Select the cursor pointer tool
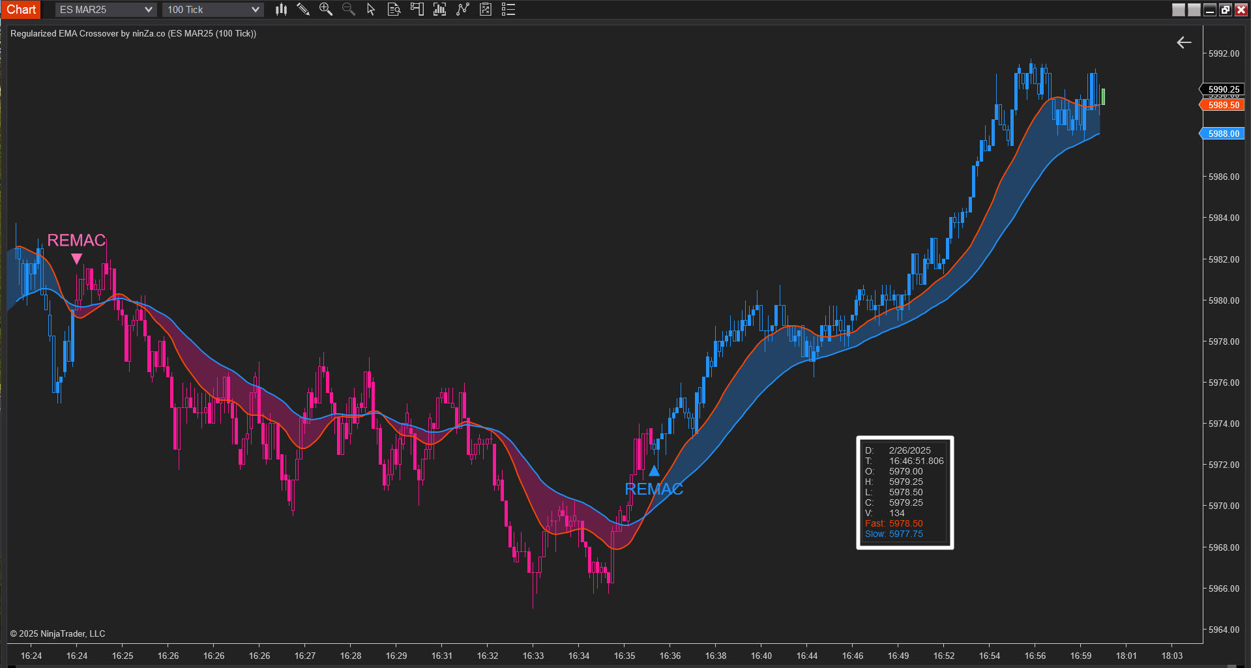 click(x=371, y=9)
